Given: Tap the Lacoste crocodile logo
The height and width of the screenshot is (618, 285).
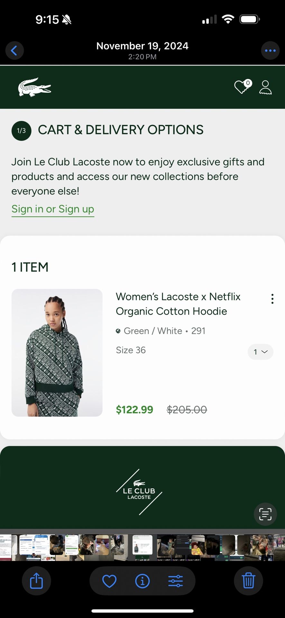Looking at the screenshot, I should (34, 87).
